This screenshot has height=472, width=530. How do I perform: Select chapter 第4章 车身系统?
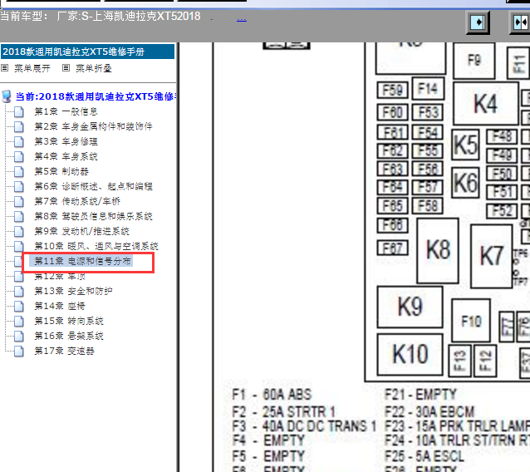pyautogui.click(x=66, y=156)
